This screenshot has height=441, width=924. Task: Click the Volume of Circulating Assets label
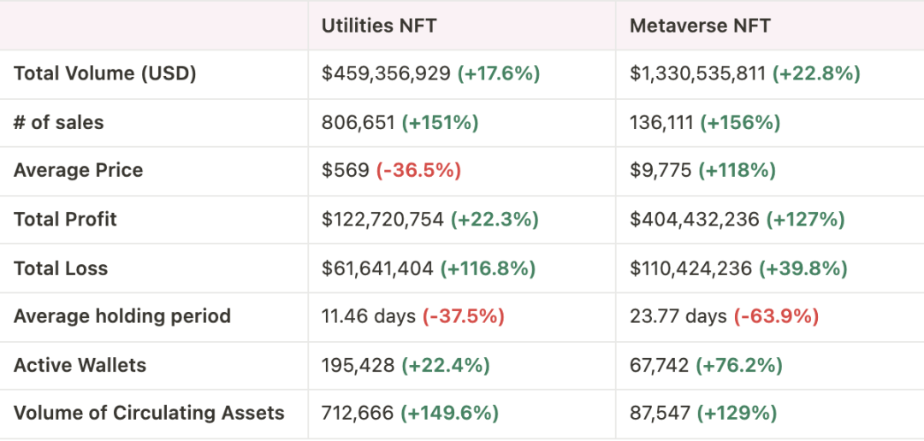click(x=149, y=413)
